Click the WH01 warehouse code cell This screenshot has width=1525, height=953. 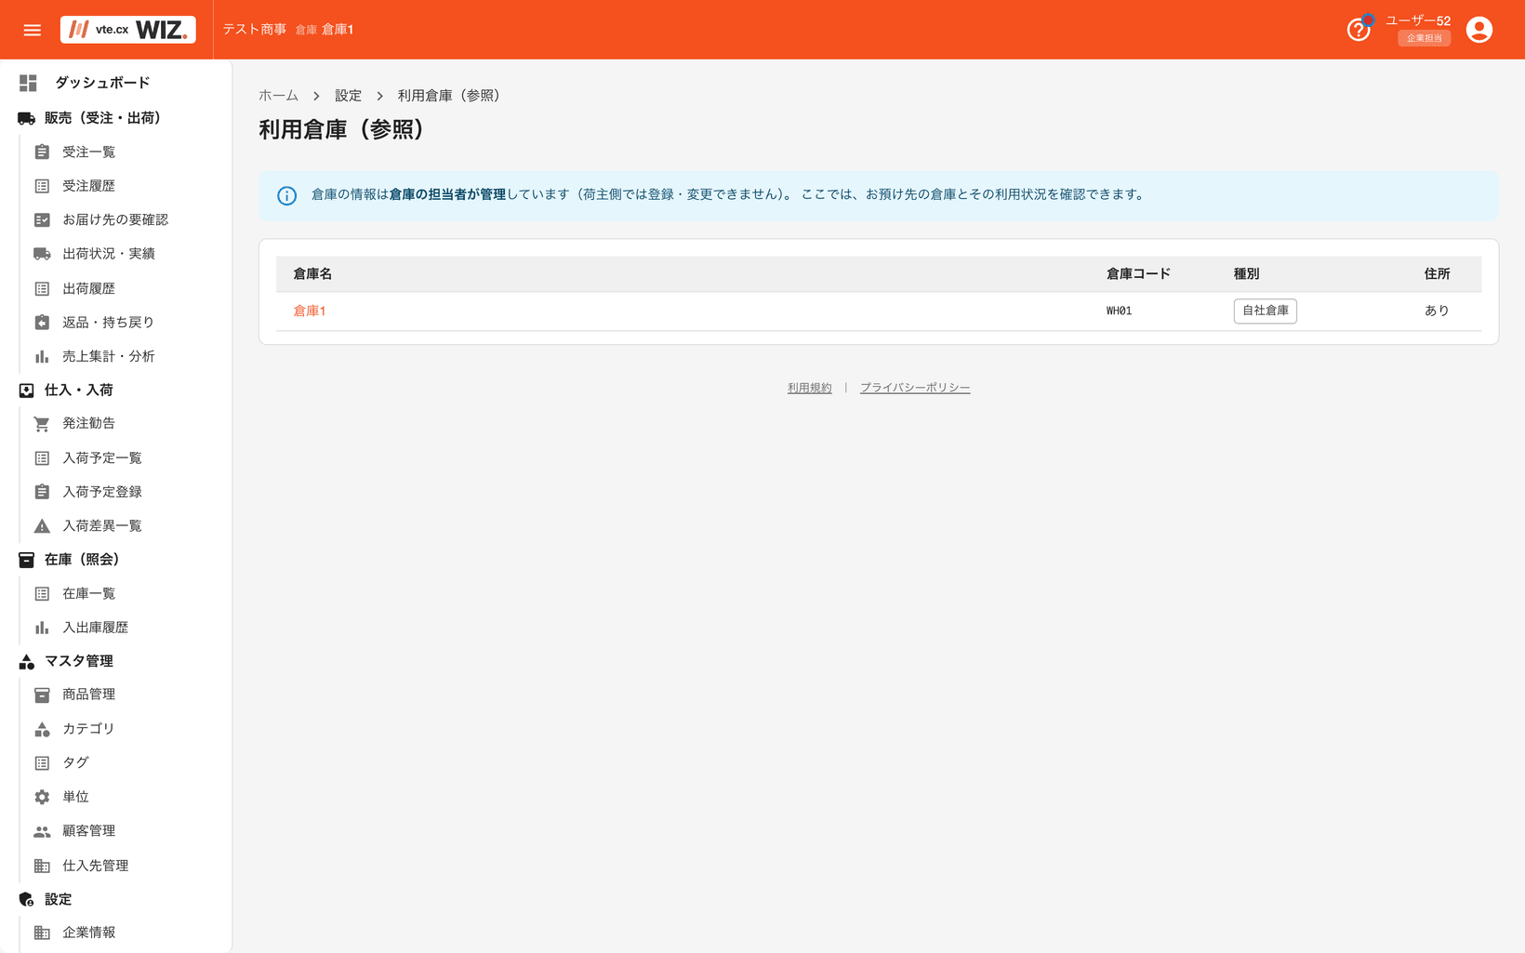[1119, 311]
